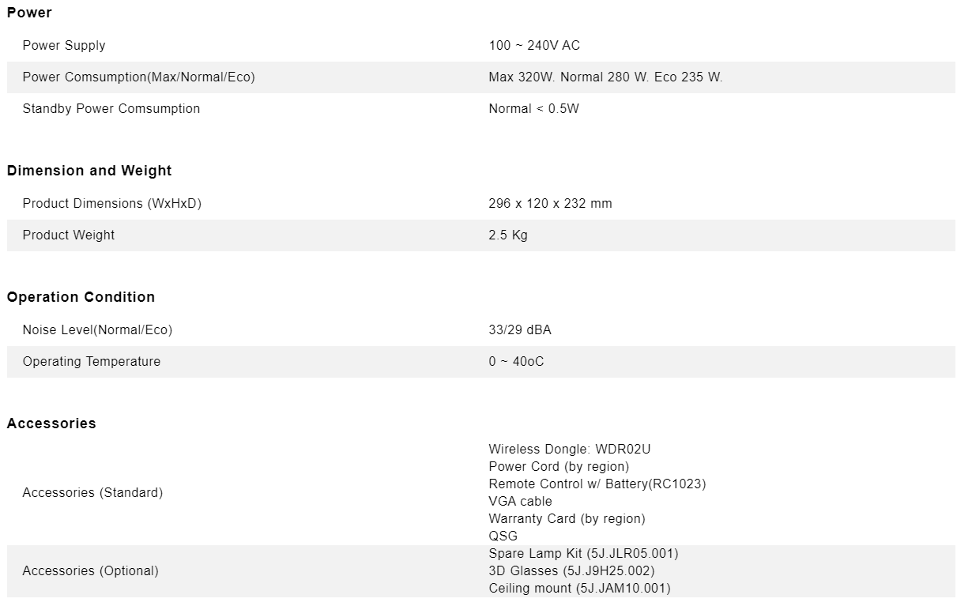Click the Standby Power Consumption label
Image resolution: width=957 pixels, height=606 pixels.
pyautogui.click(x=111, y=108)
